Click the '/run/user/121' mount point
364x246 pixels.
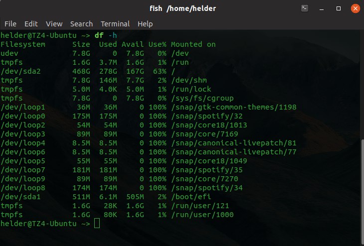(x=200, y=206)
